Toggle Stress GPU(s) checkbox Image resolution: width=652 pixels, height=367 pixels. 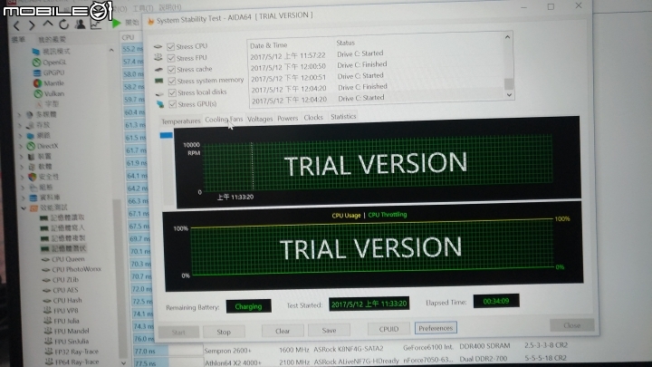(173, 104)
